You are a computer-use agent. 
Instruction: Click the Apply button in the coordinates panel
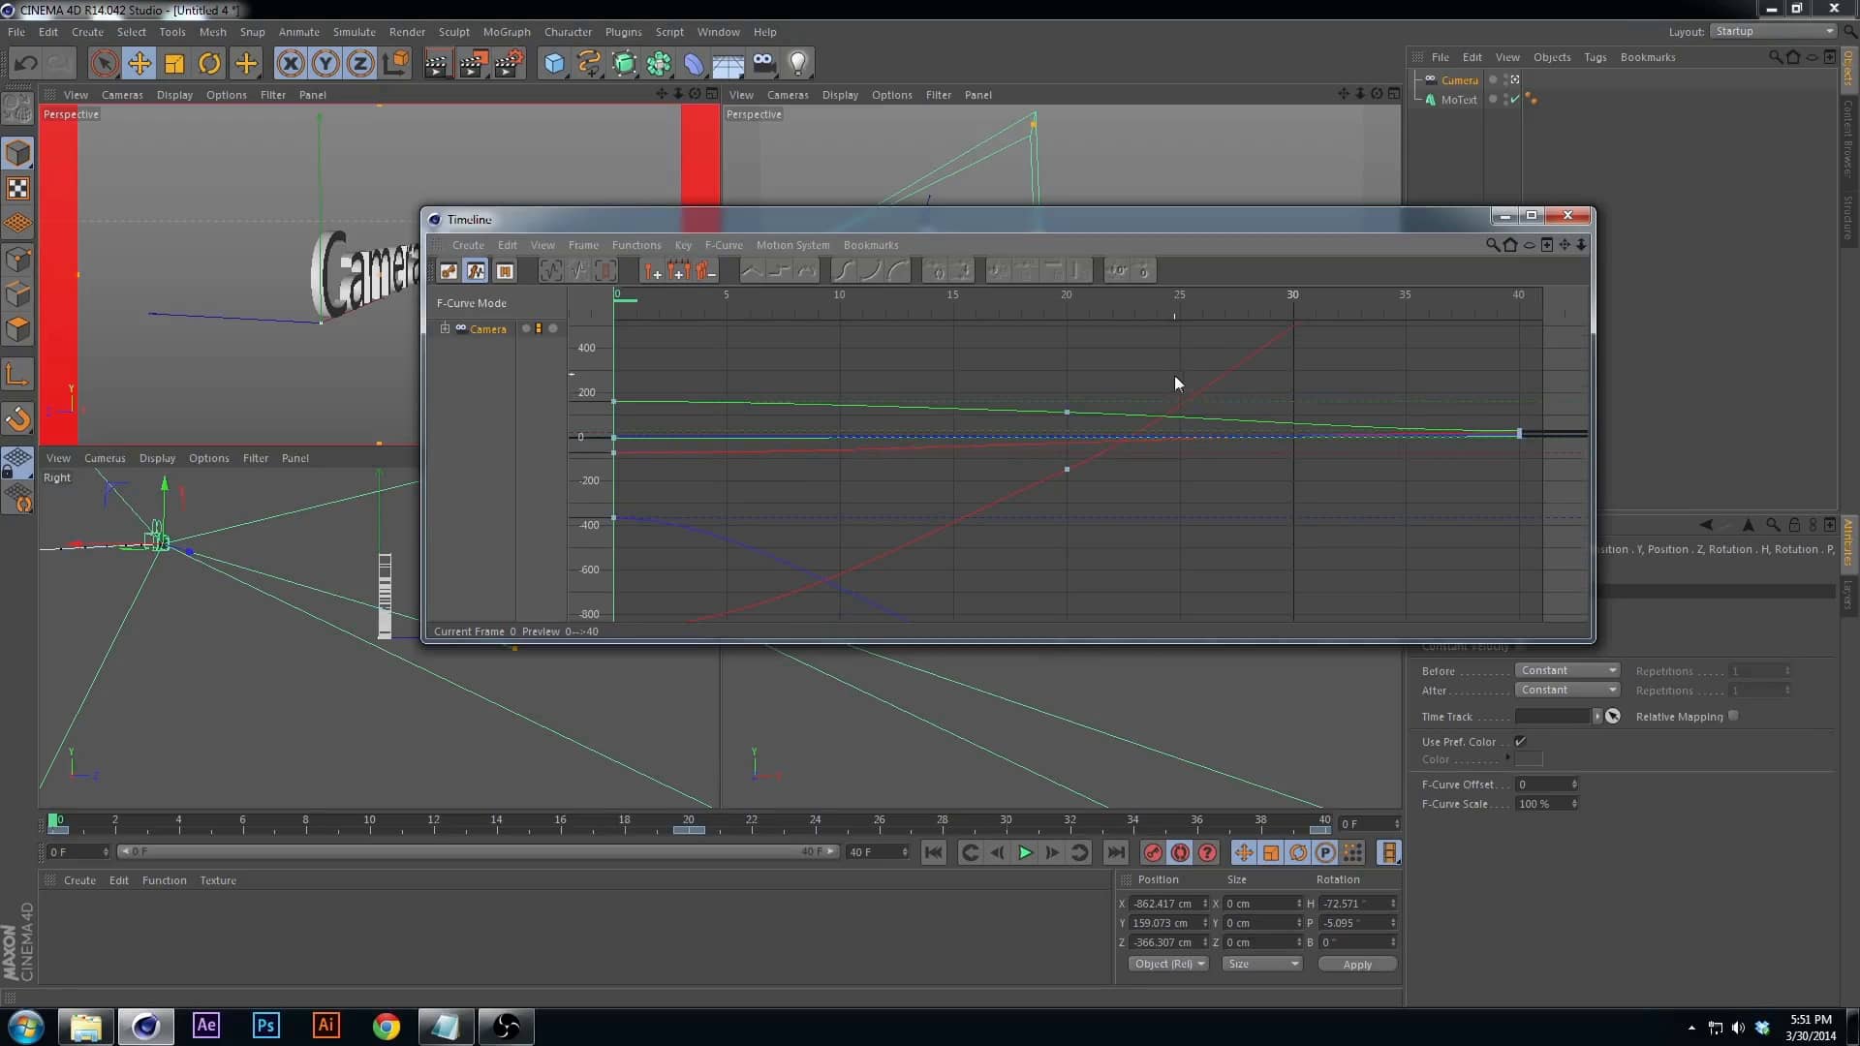click(1356, 964)
